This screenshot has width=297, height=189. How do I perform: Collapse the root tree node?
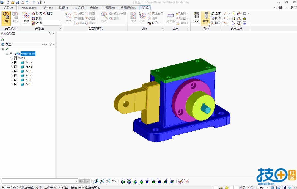point(2,49)
